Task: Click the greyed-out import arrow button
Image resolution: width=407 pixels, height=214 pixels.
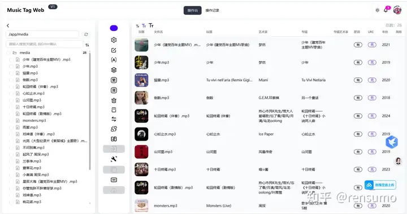Action: click(114, 149)
